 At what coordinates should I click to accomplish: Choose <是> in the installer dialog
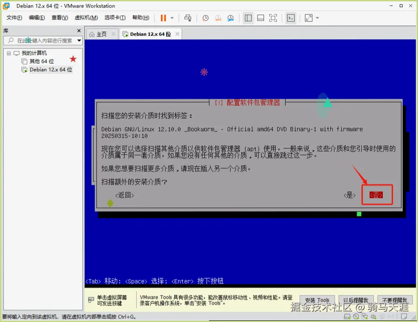[x=349, y=195]
